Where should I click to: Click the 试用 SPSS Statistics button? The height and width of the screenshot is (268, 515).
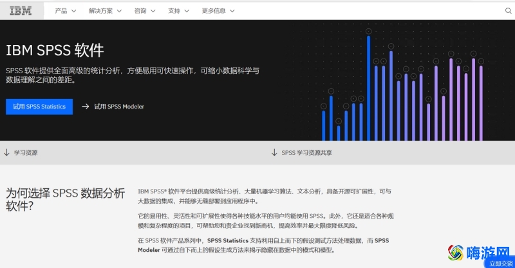[39, 107]
